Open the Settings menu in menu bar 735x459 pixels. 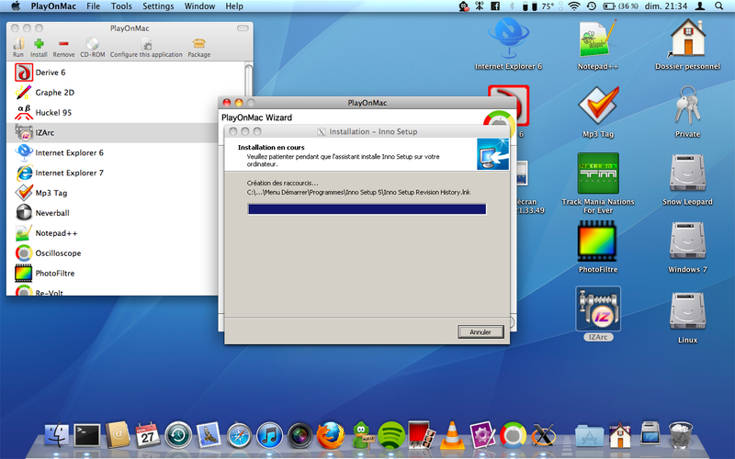click(158, 6)
